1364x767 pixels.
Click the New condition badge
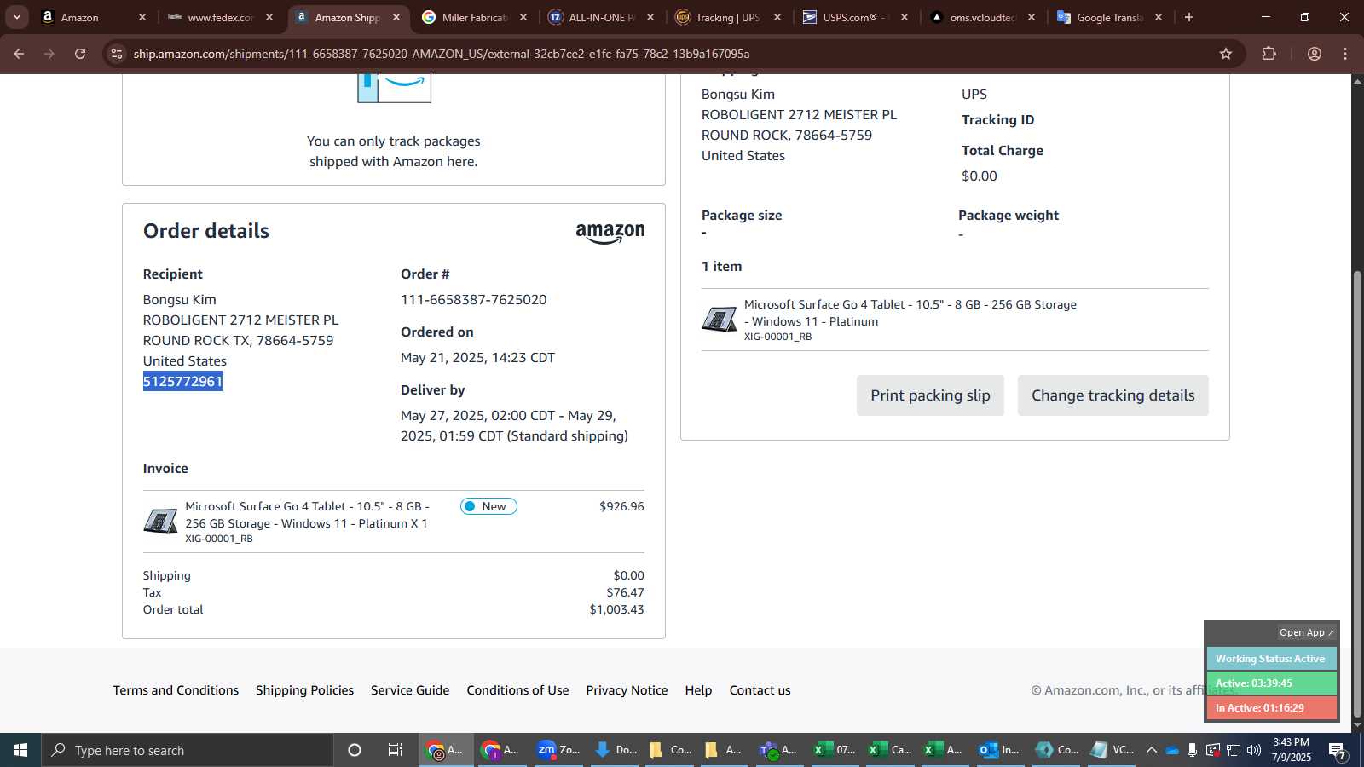(x=488, y=506)
